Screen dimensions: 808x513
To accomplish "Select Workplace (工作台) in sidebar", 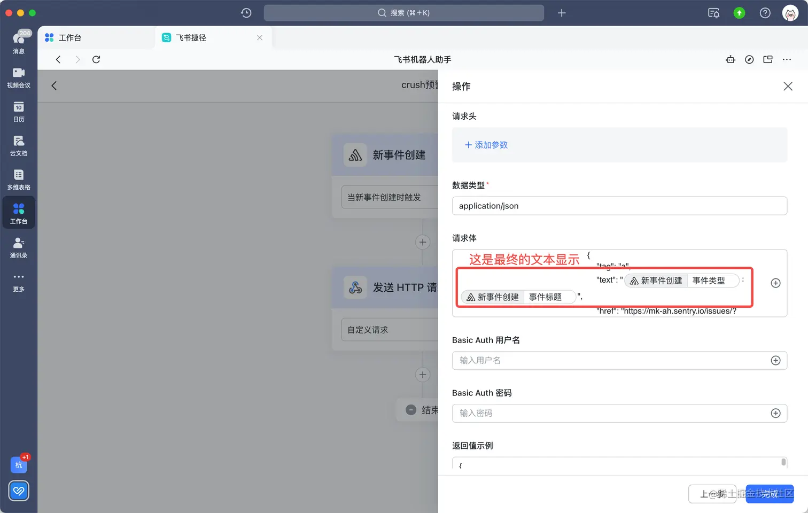I will 19,213.
